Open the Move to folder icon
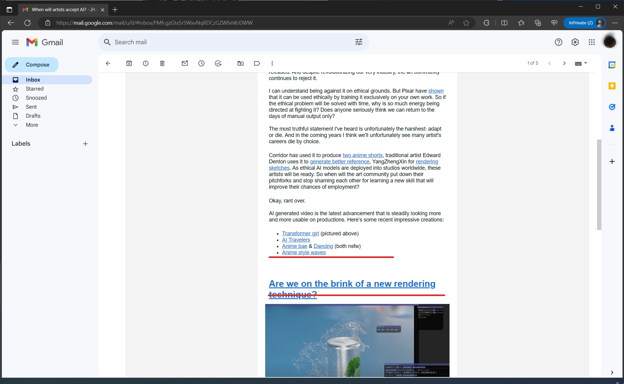The image size is (624, 384). coord(240,63)
